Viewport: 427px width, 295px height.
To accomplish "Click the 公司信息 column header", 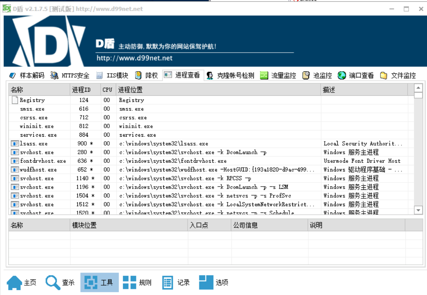I will (x=270, y=225).
